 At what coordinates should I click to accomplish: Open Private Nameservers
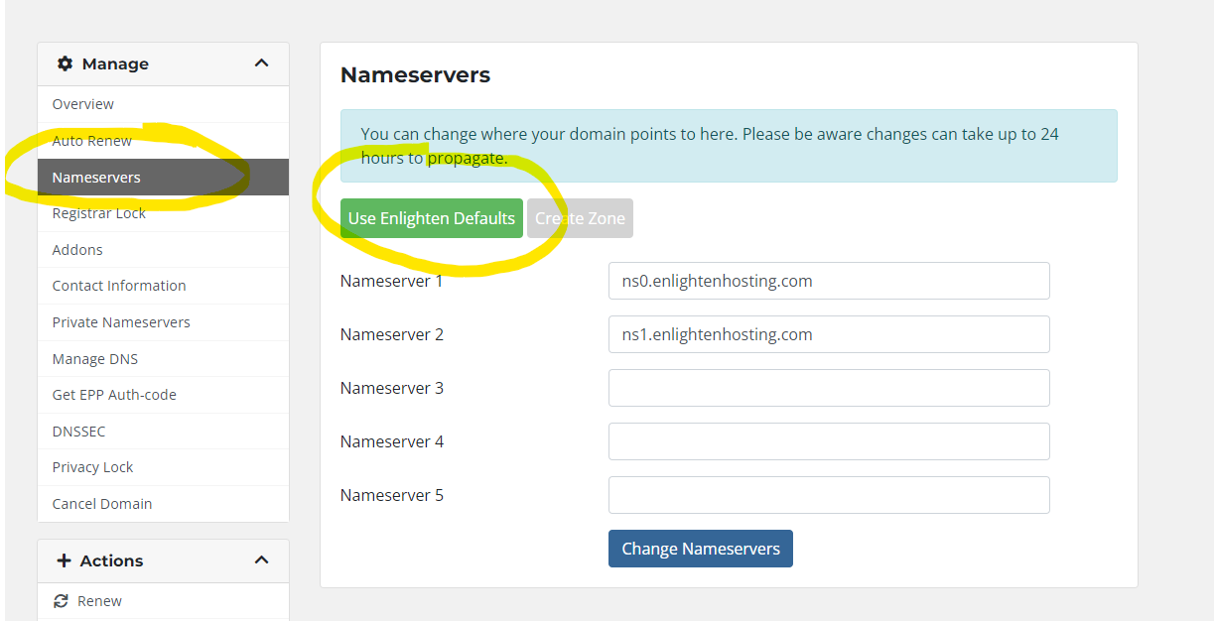click(164, 322)
